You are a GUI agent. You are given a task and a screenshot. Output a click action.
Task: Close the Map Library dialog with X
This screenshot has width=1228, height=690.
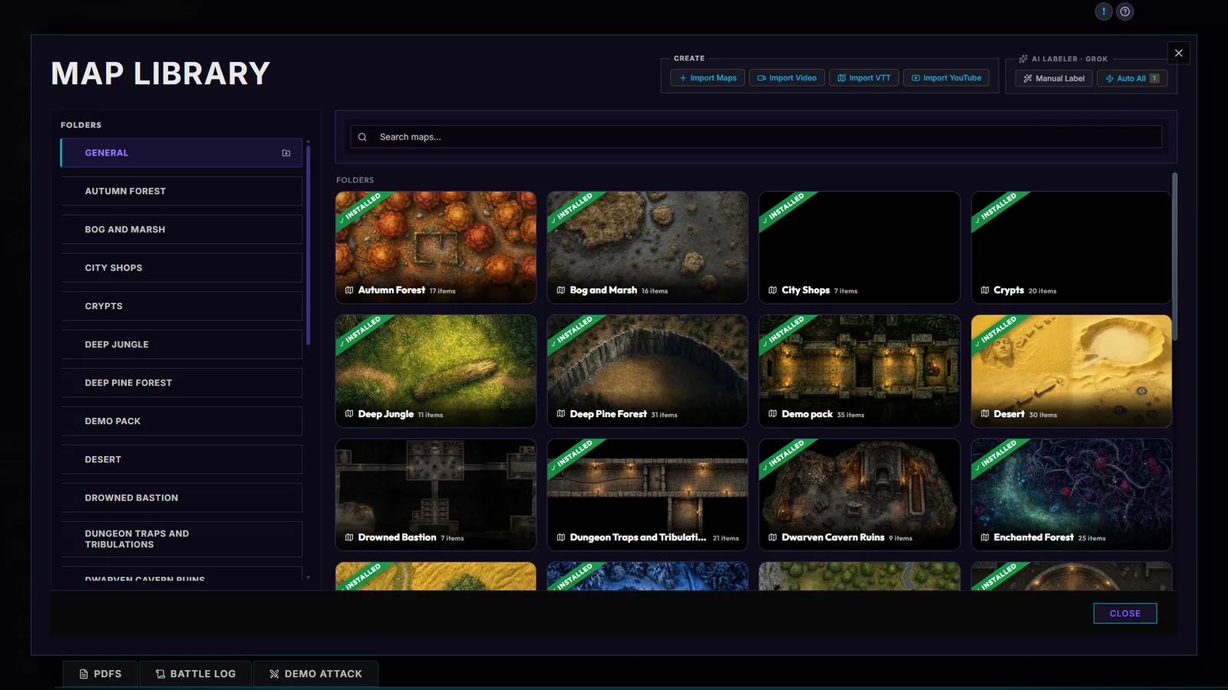(1179, 53)
